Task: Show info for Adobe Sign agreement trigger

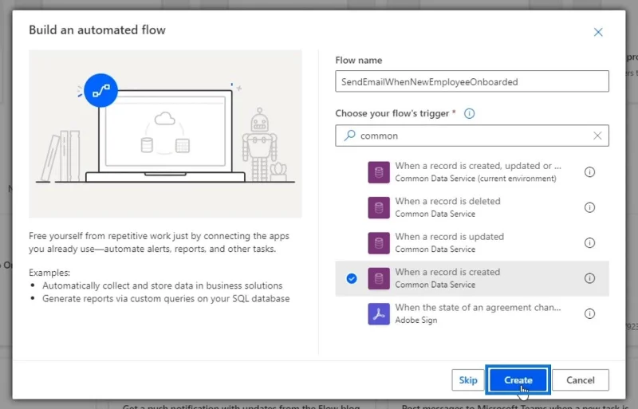Action: point(589,314)
